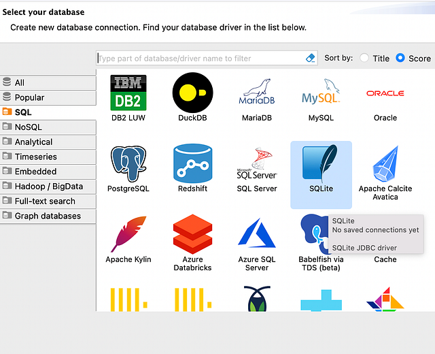The height and width of the screenshot is (354, 435).
Task: Switch to the Popular category
Action: point(48,97)
